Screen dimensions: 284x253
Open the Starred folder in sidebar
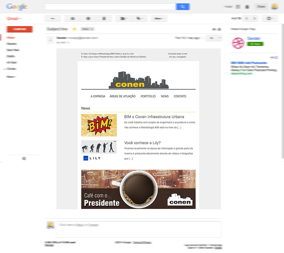(11, 44)
